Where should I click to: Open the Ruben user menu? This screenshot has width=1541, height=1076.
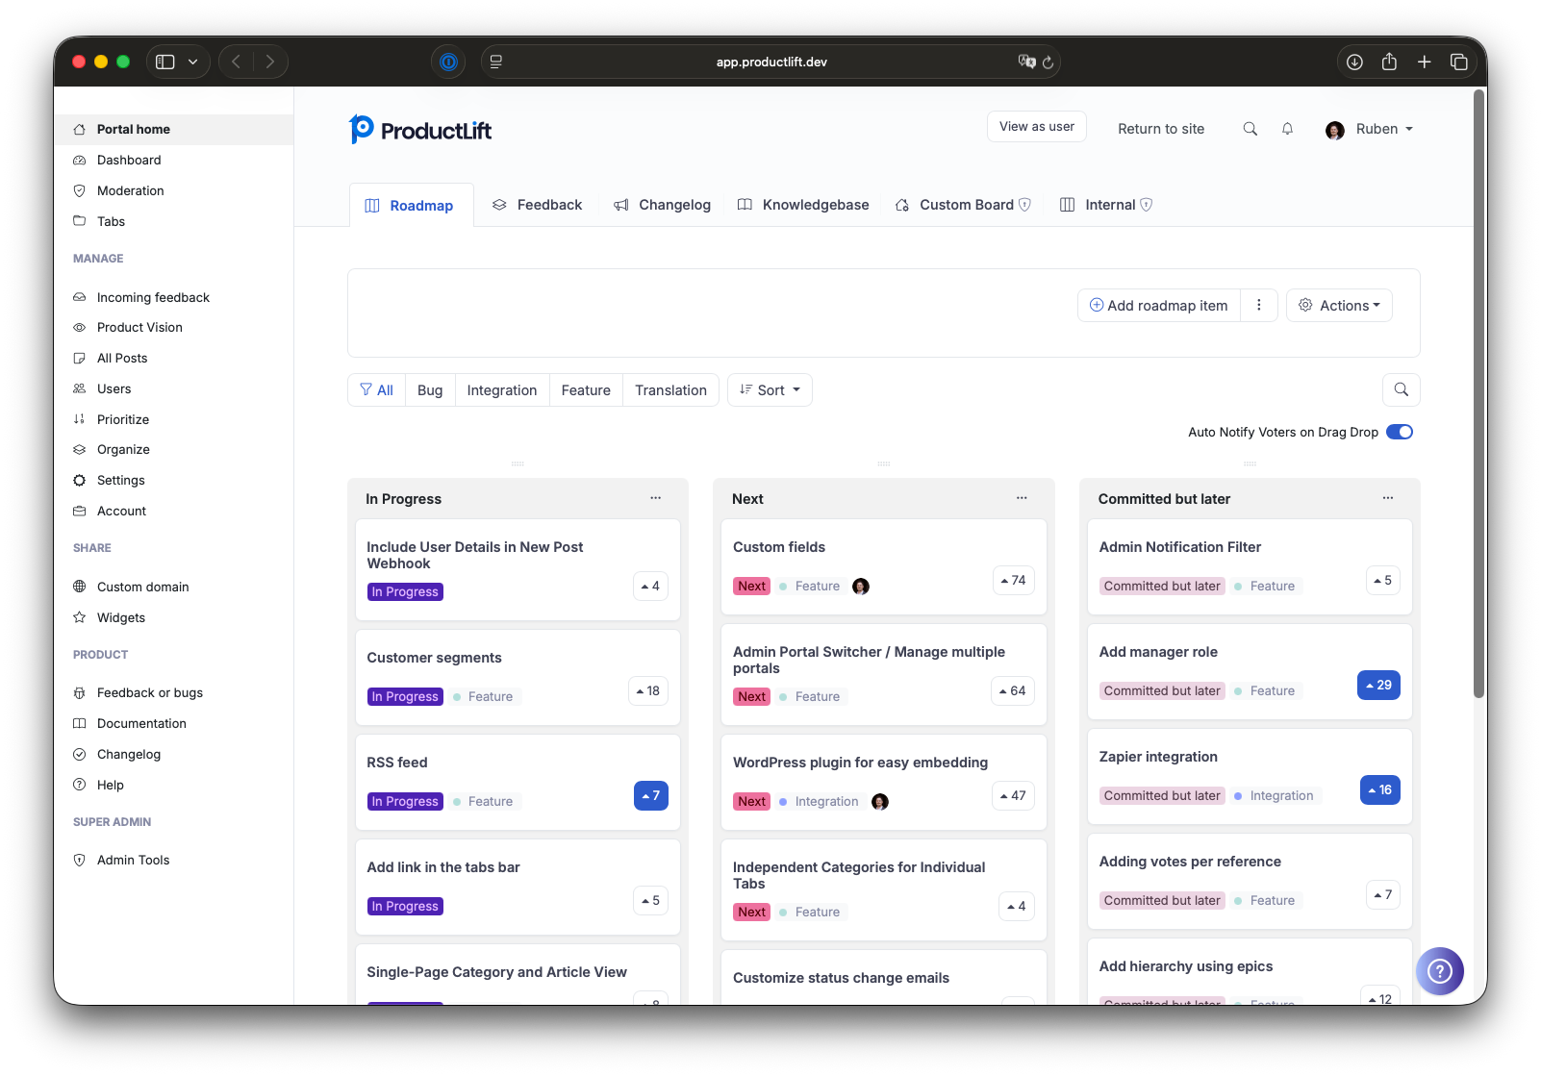click(1369, 129)
